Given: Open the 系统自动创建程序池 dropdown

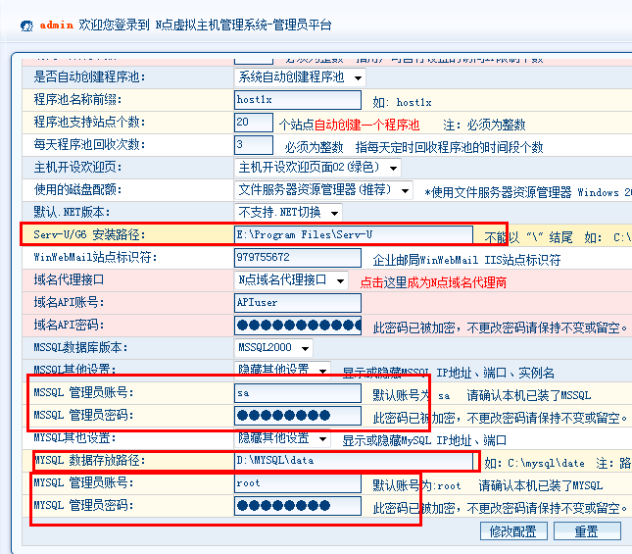Looking at the screenshot, I should coord(299,76).
